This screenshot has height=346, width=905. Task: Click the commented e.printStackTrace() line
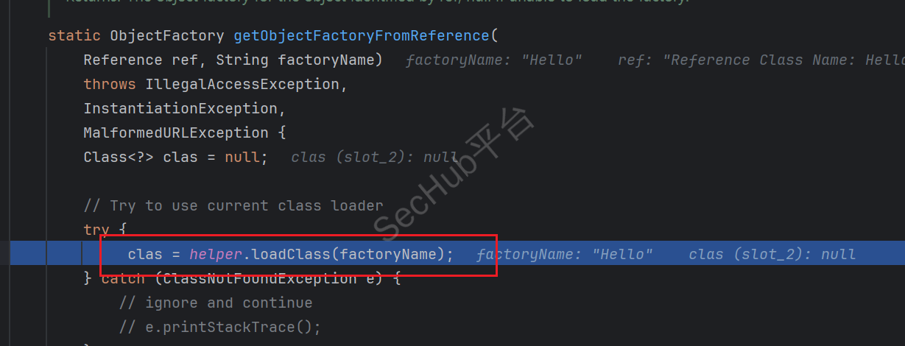tap(220, 327)
